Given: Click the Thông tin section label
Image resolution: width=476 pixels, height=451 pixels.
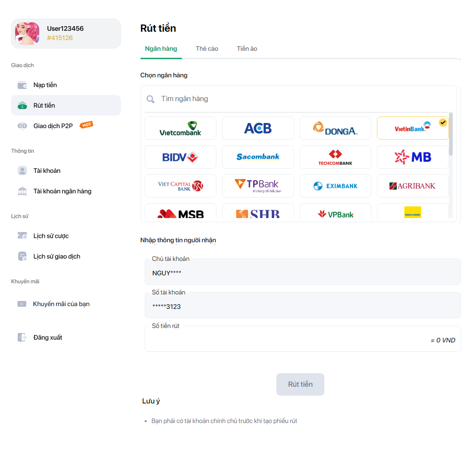Looking at the screenshot, I should point(22,151).
